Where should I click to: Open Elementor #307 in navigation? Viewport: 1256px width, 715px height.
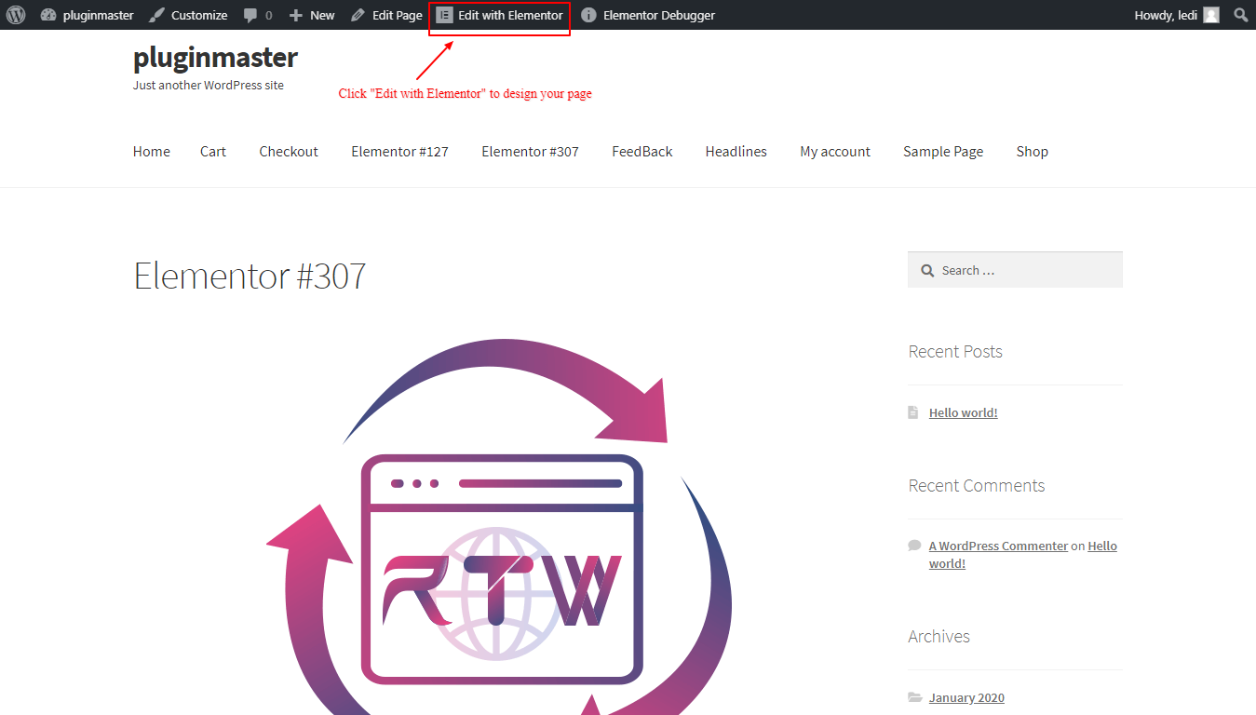tap(530, 152)
